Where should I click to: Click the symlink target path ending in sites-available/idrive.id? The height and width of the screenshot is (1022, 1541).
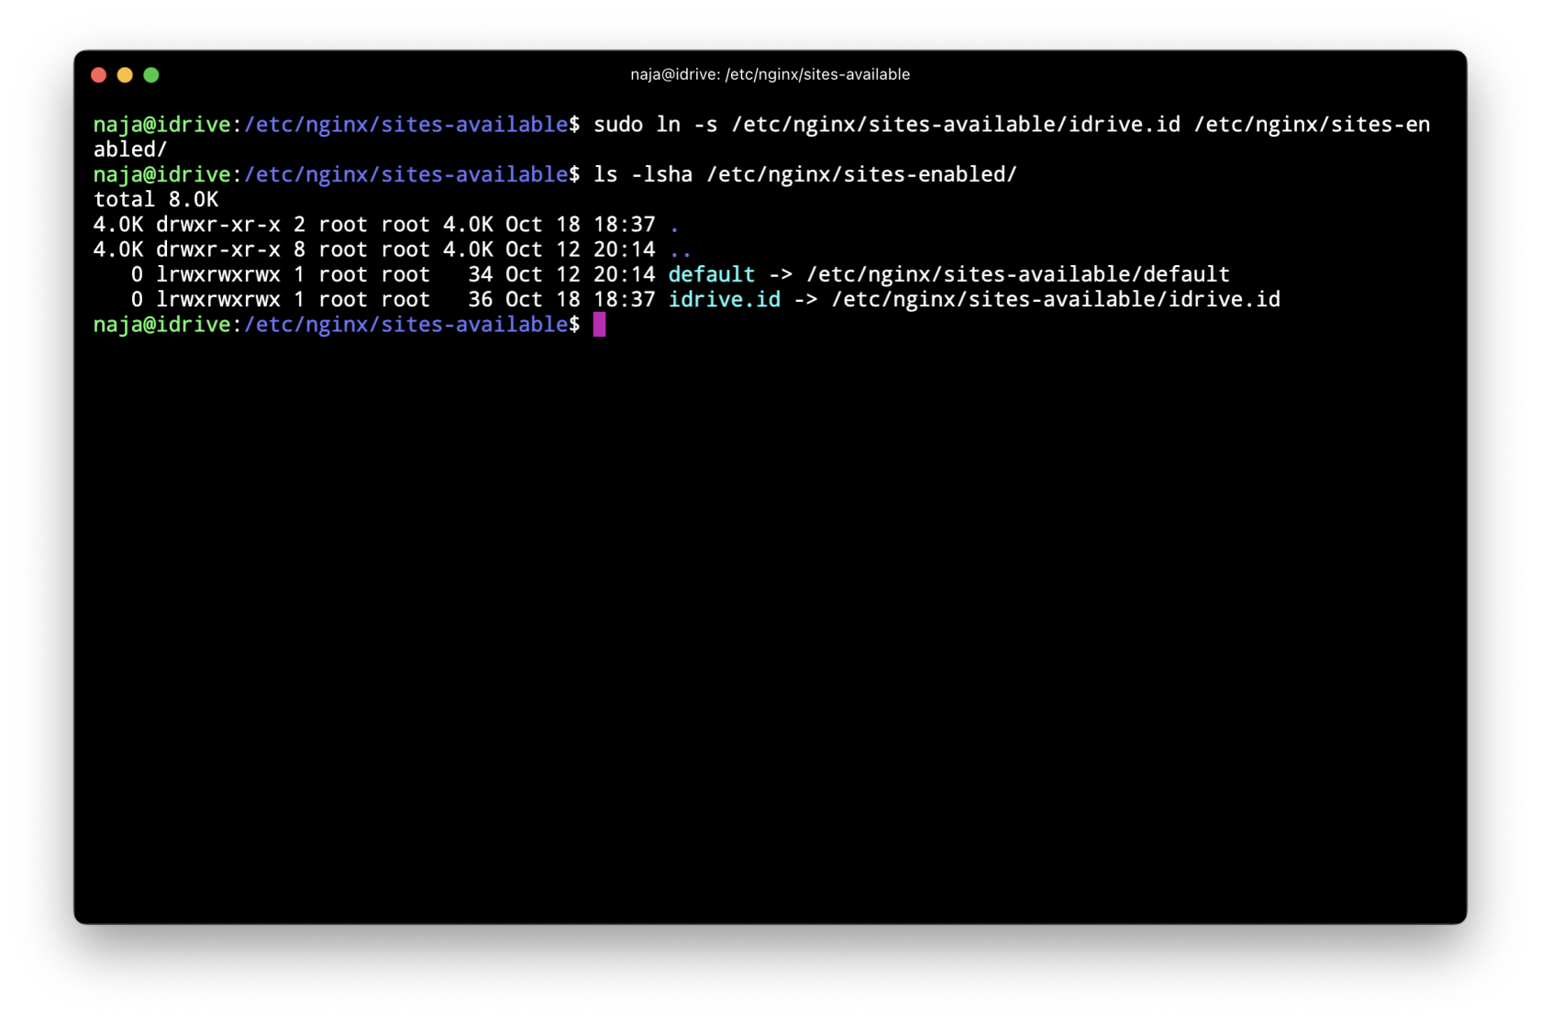coord(1056,299)
